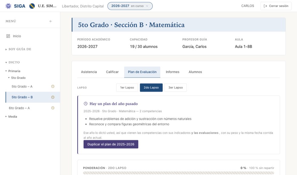Click the profesor guía value 'García, Carlos'
Viewport: 297px width, 175px height.
pos(194,47)
